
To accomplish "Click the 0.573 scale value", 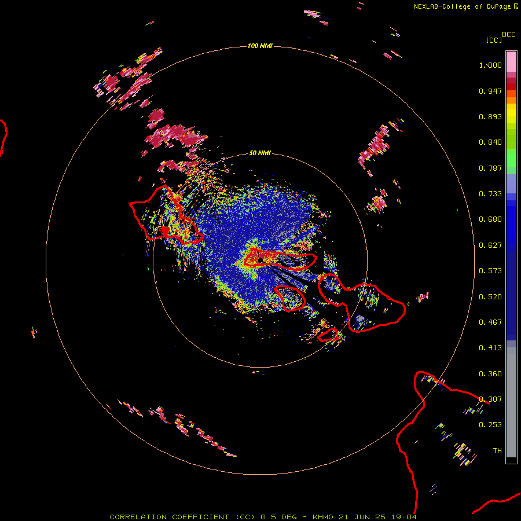I will [490, 271].
